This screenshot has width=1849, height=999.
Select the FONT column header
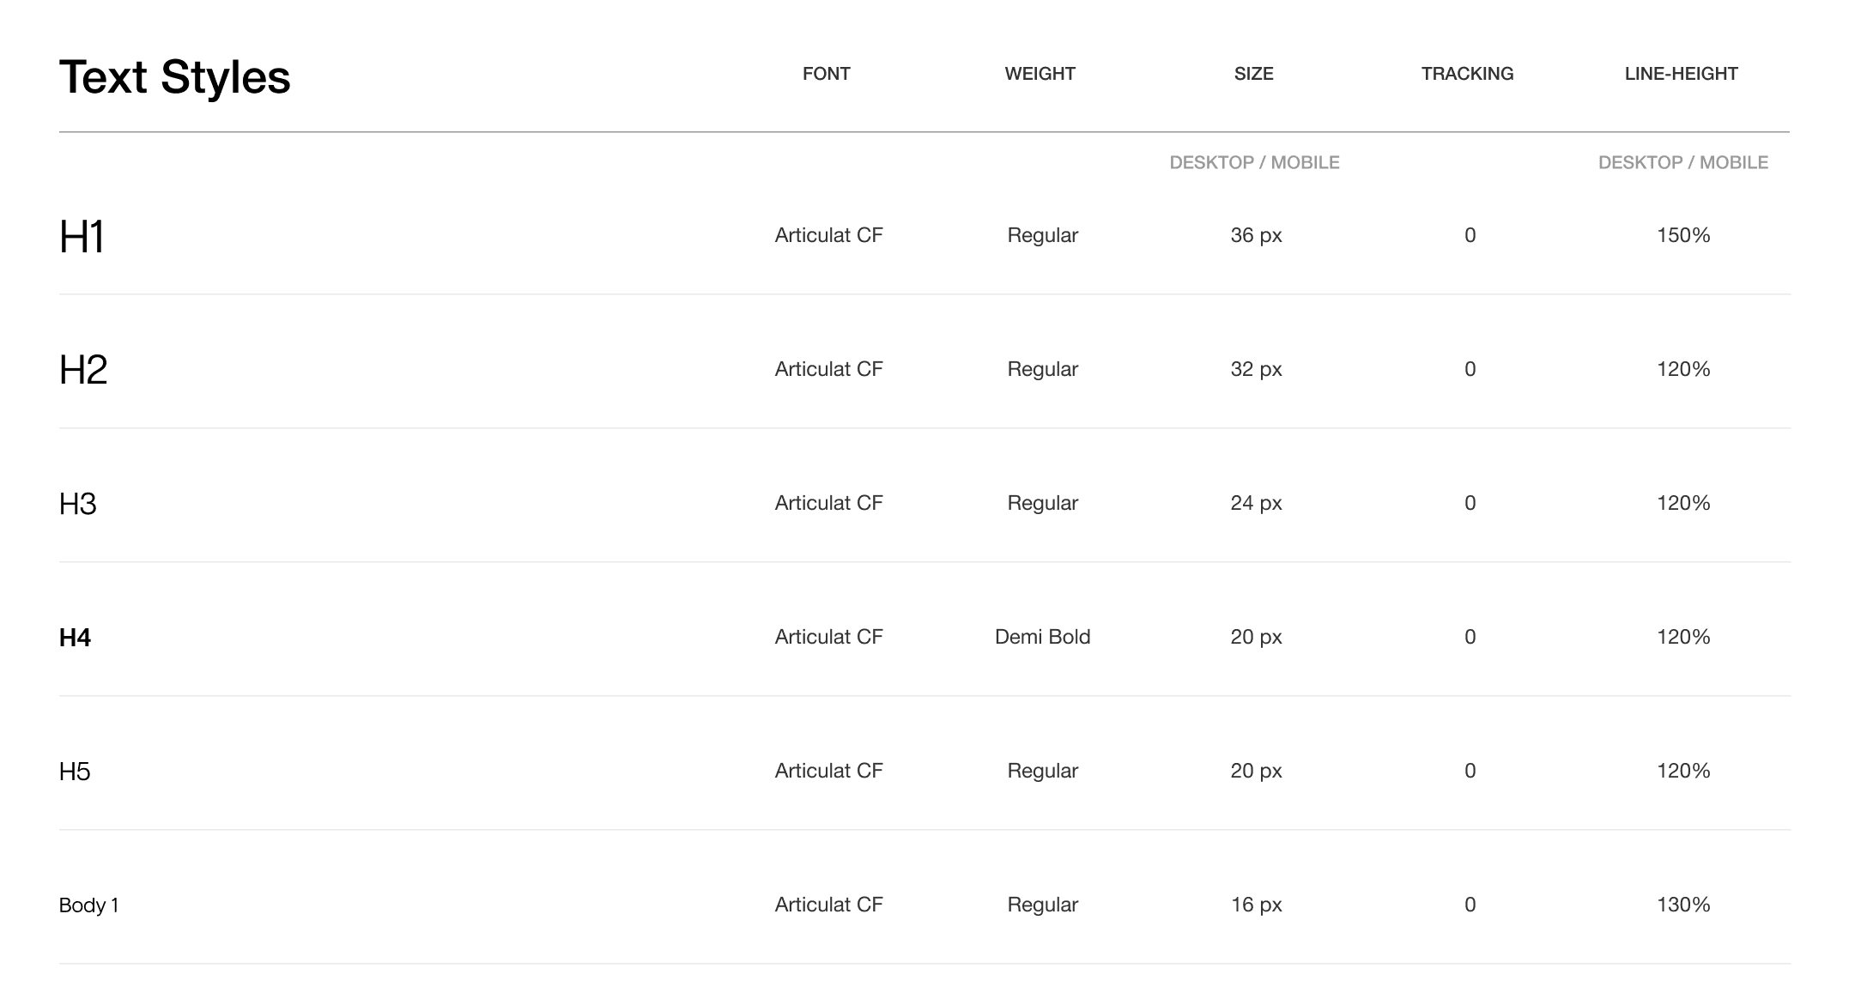826,74
